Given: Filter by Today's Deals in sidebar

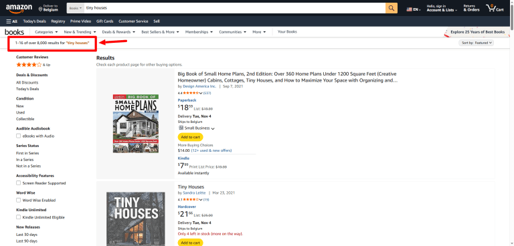Looking at the screenshot, I should point(27,89).
